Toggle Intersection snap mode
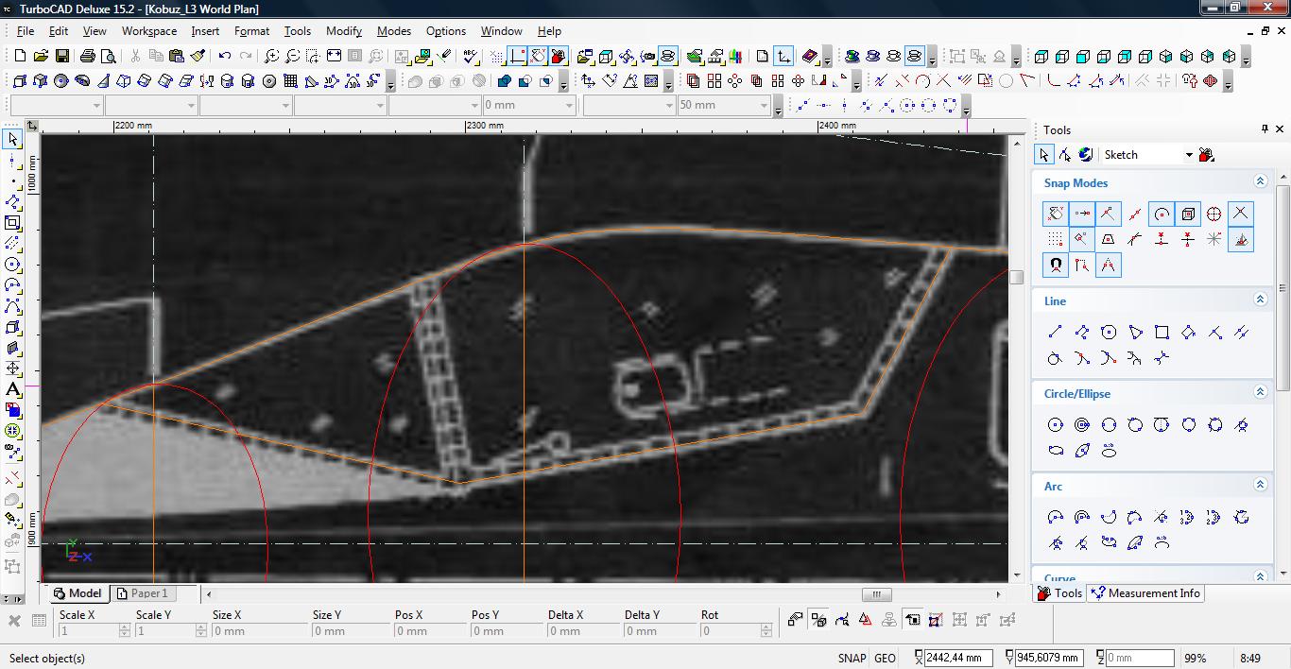 click(1241, 214)
